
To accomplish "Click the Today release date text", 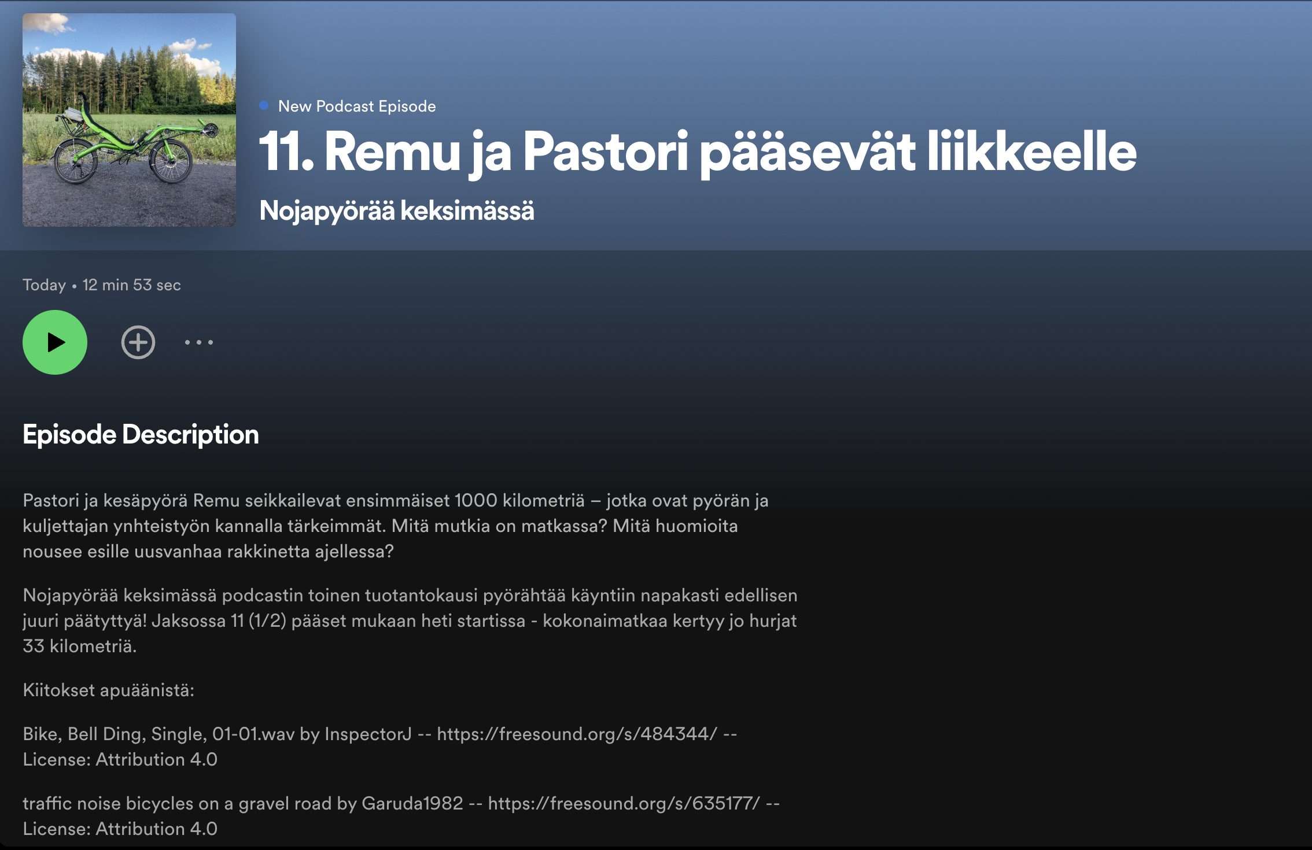I will [x=44, y=285].
